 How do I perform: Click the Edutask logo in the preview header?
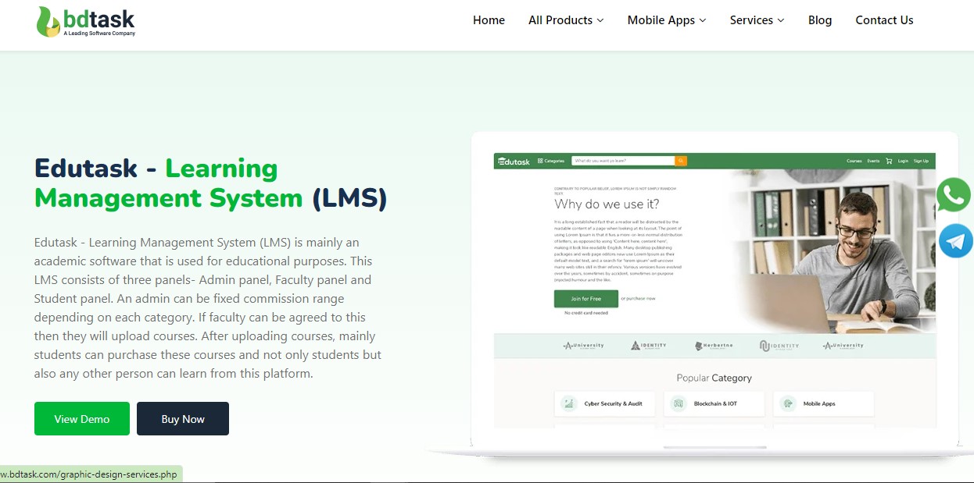pyautogui.click(x=514, y=162)
